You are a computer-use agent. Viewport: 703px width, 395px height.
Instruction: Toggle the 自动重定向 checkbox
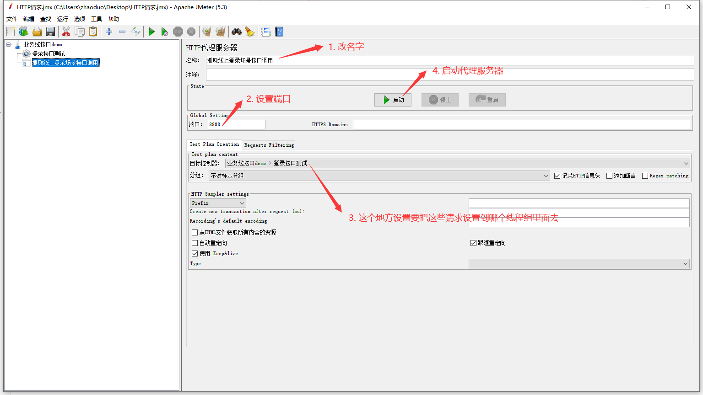[x=195, y=243]
